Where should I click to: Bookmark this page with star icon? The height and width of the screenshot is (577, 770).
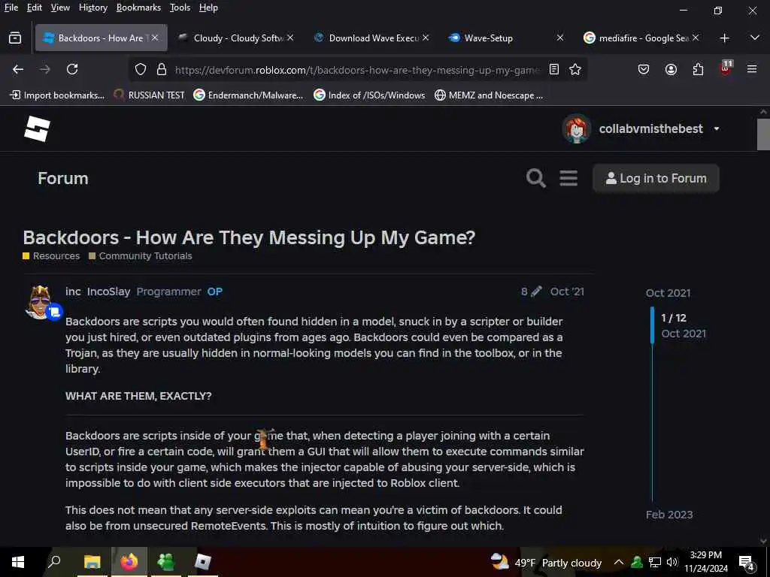point(575,70)
